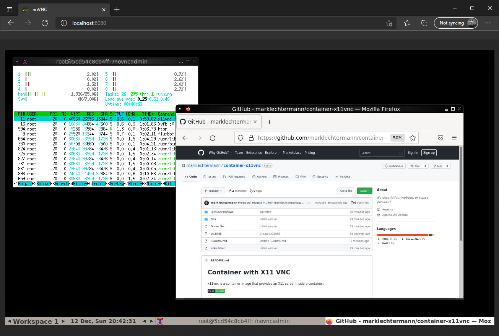
Task: Click Edge refresh button
Action: [x=45, y=23]
